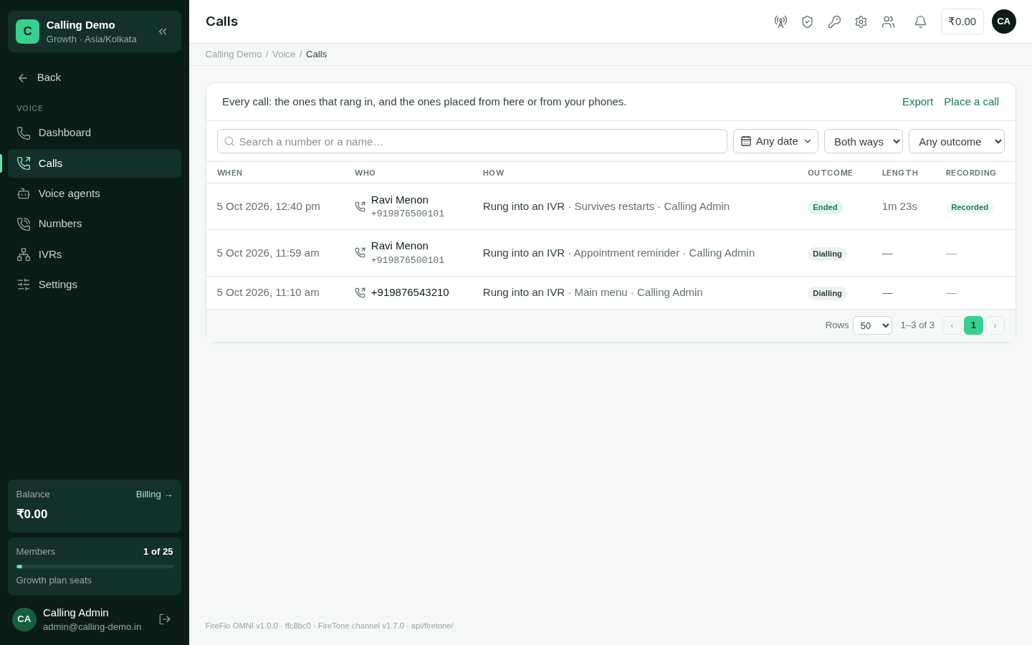Open the notifications bell
Viewport: 1032px width, 645px height.
920,21
